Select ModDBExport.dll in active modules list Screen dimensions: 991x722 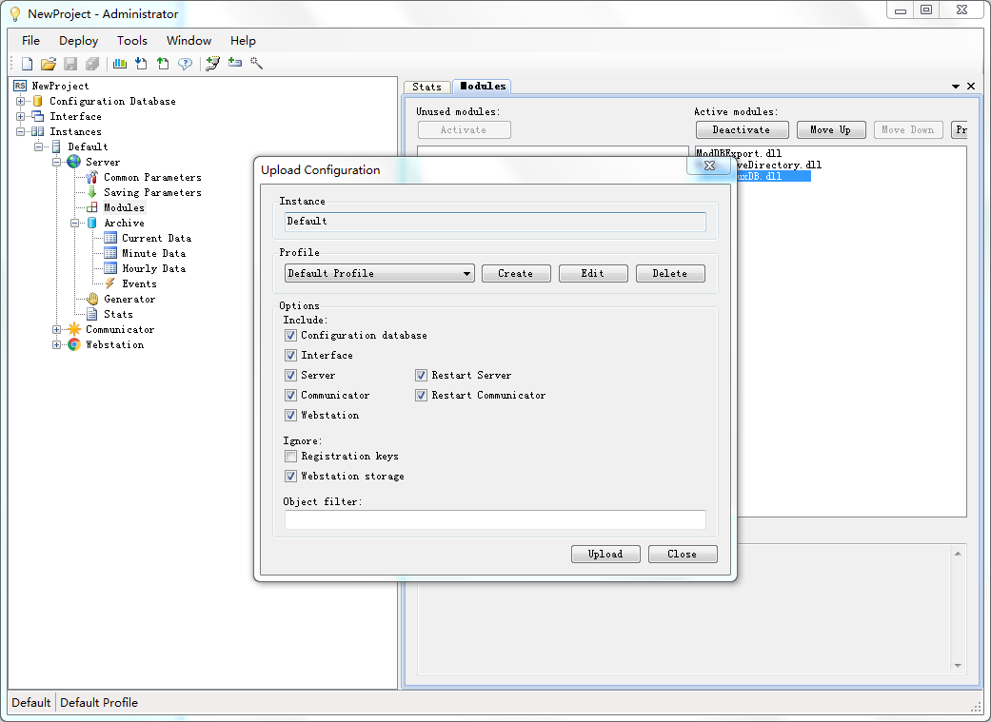click(736, 152)
